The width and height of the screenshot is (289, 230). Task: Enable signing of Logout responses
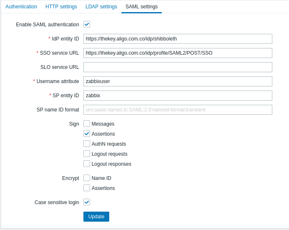87,164
